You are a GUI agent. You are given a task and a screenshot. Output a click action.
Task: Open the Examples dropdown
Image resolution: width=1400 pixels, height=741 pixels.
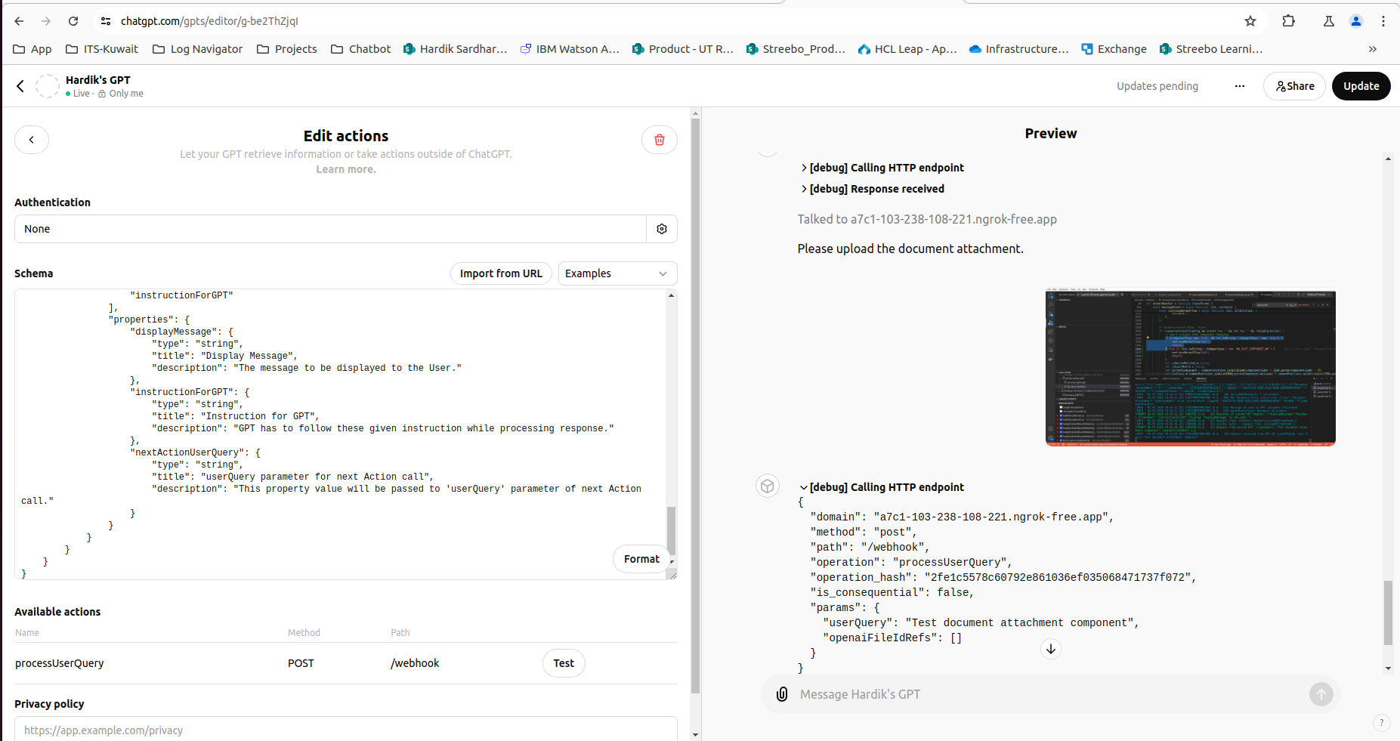pyautogui.click(x=617, y=273)
